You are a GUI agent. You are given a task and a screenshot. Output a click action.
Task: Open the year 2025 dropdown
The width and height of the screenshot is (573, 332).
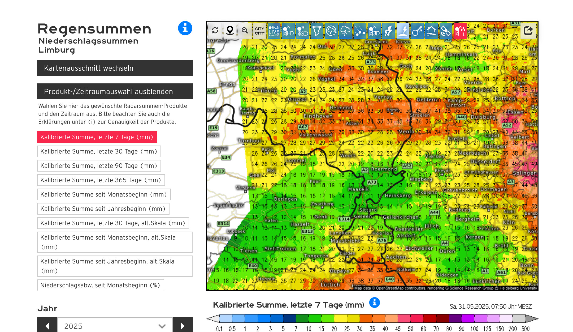(x=115, y=326)
